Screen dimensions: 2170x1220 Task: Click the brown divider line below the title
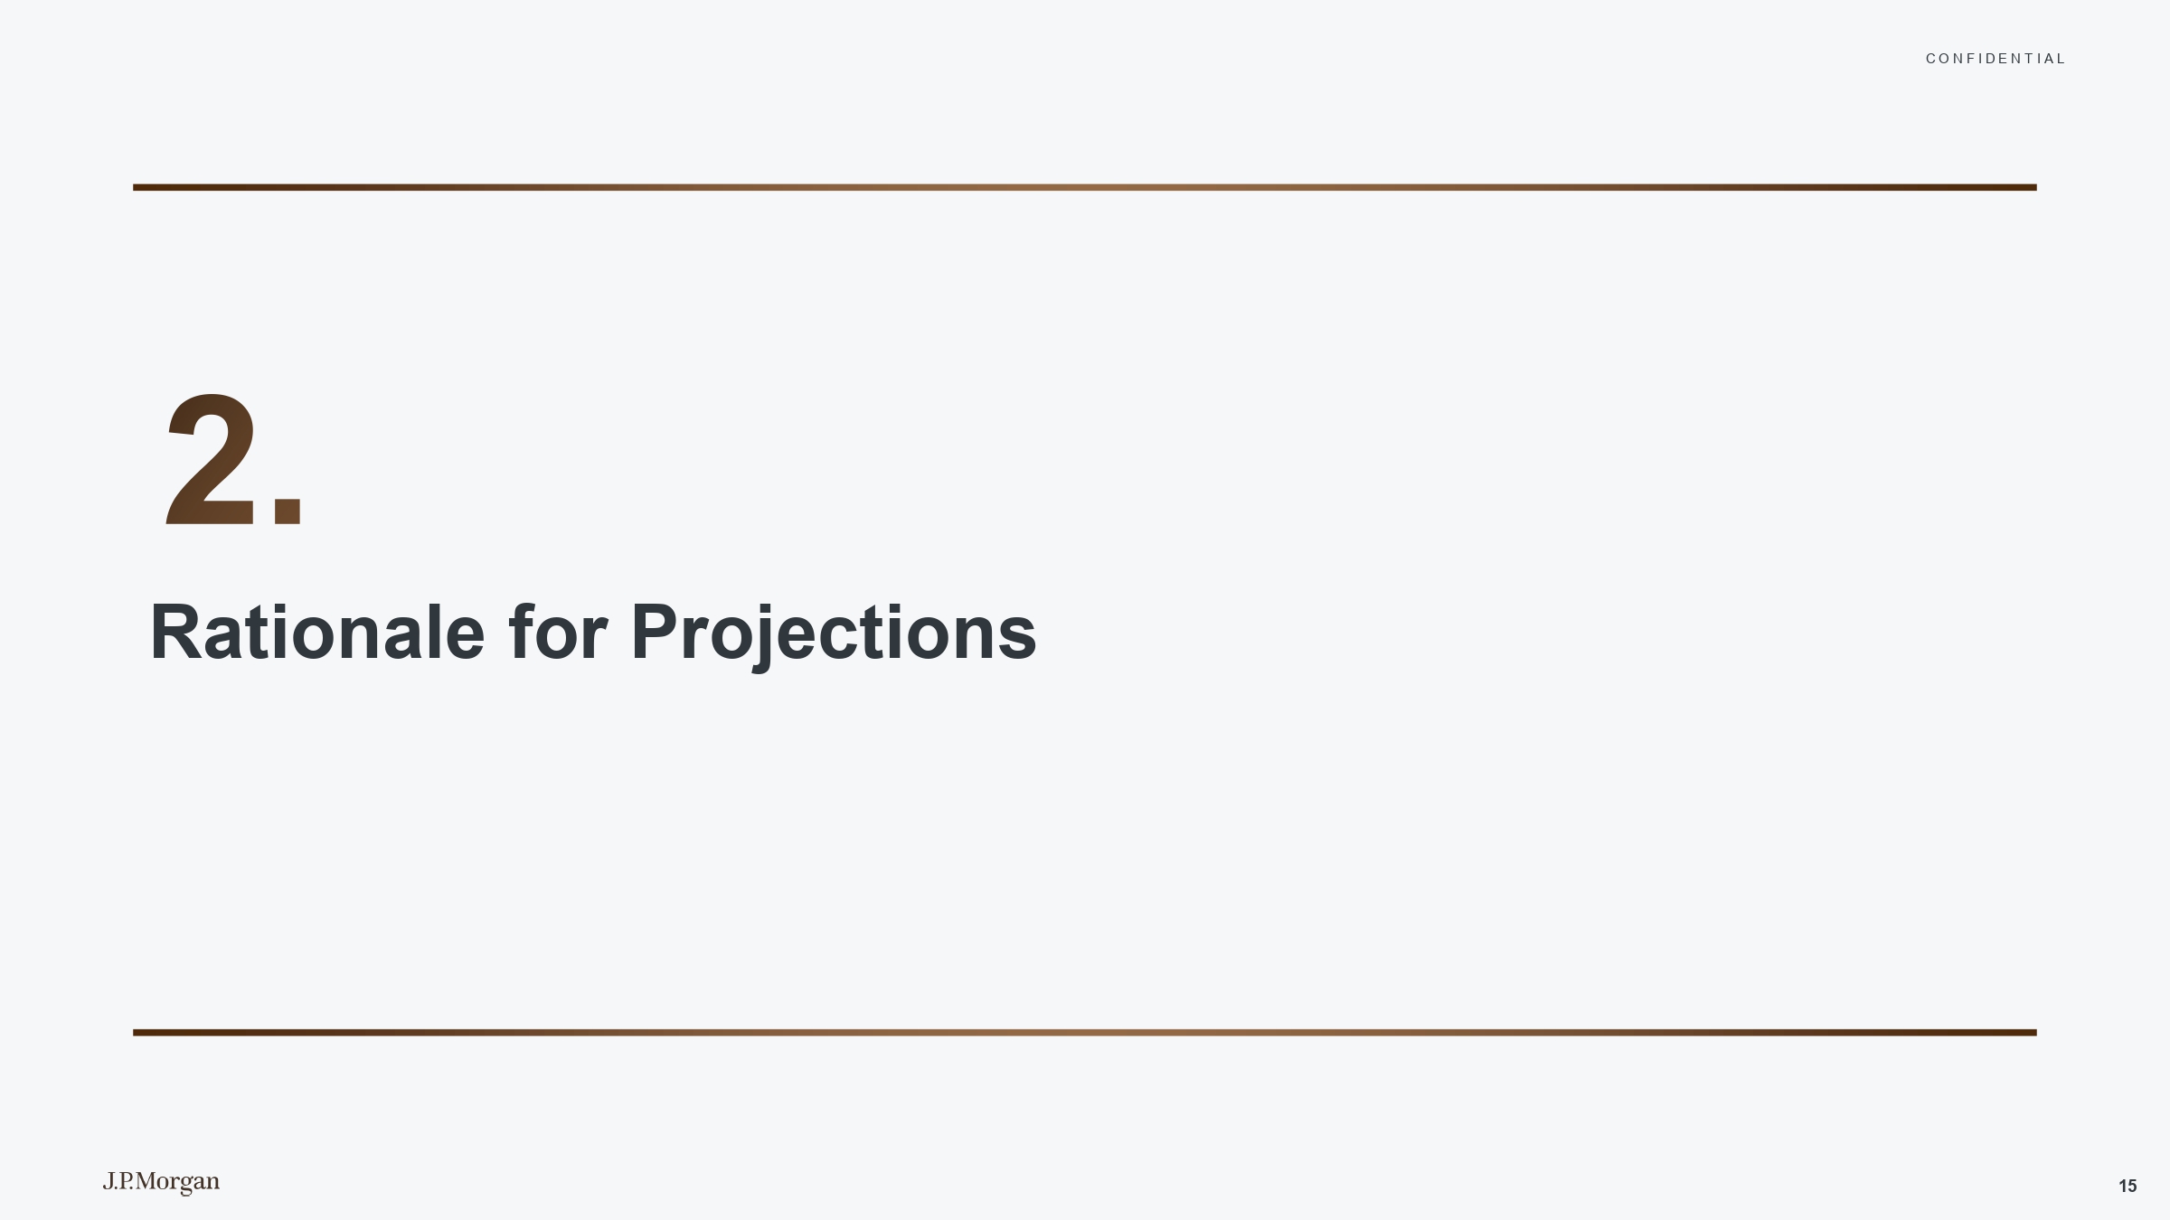coord(1085,1032)
